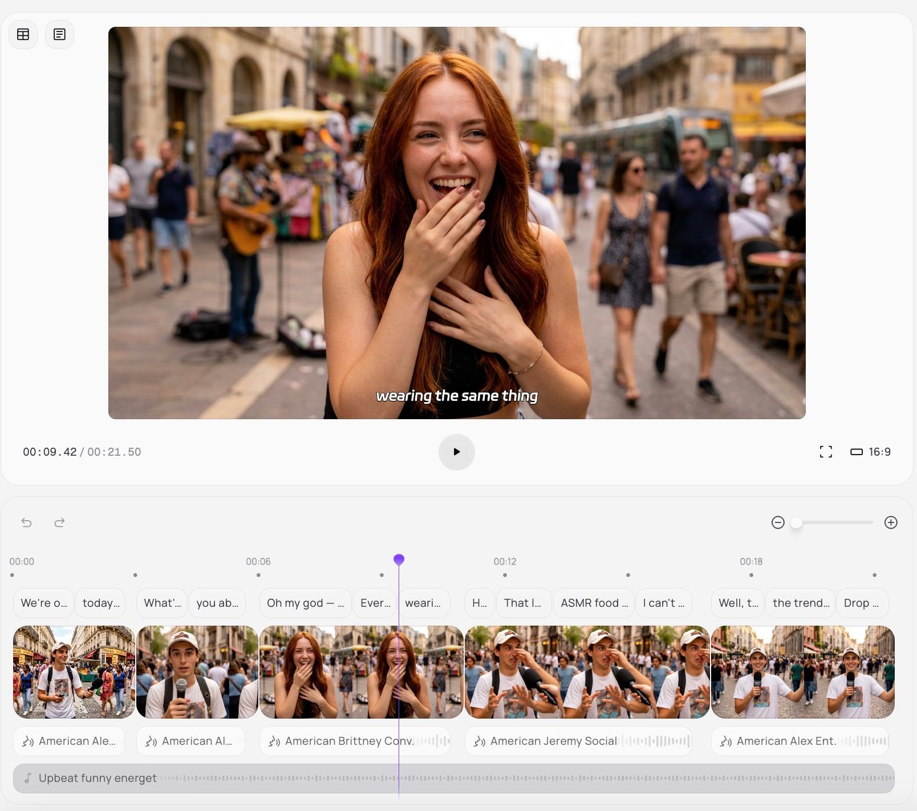The width and height of the screenshot is (917, 811).
Task: Redo the last edit
Action: pos(59,522)
